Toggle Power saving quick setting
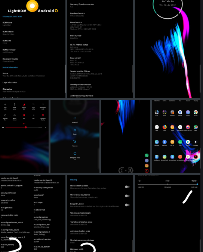 [x=15, y=106]
